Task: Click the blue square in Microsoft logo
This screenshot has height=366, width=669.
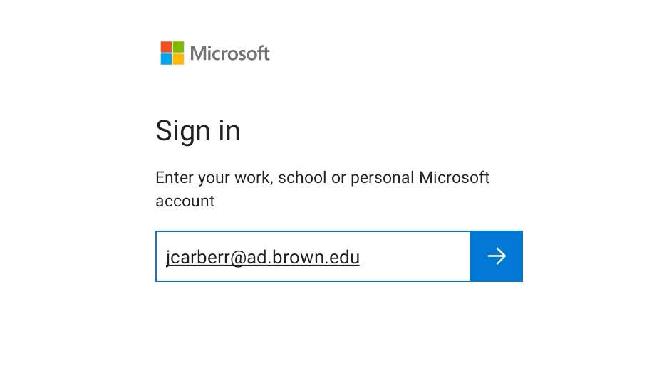Action: (166, 59)
